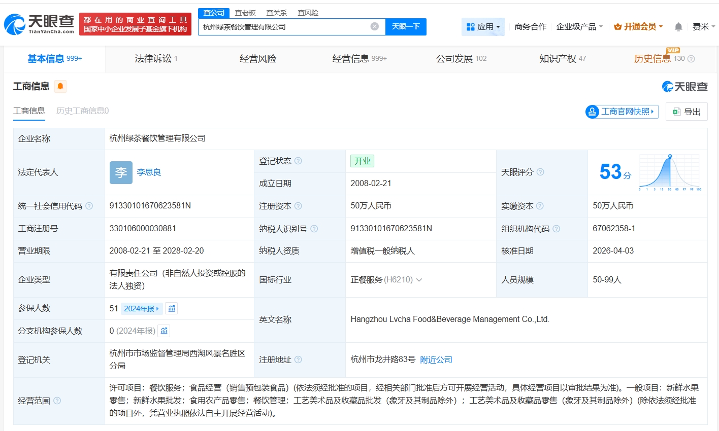Open the 应用 dropdown menu

tap(483, 27)
